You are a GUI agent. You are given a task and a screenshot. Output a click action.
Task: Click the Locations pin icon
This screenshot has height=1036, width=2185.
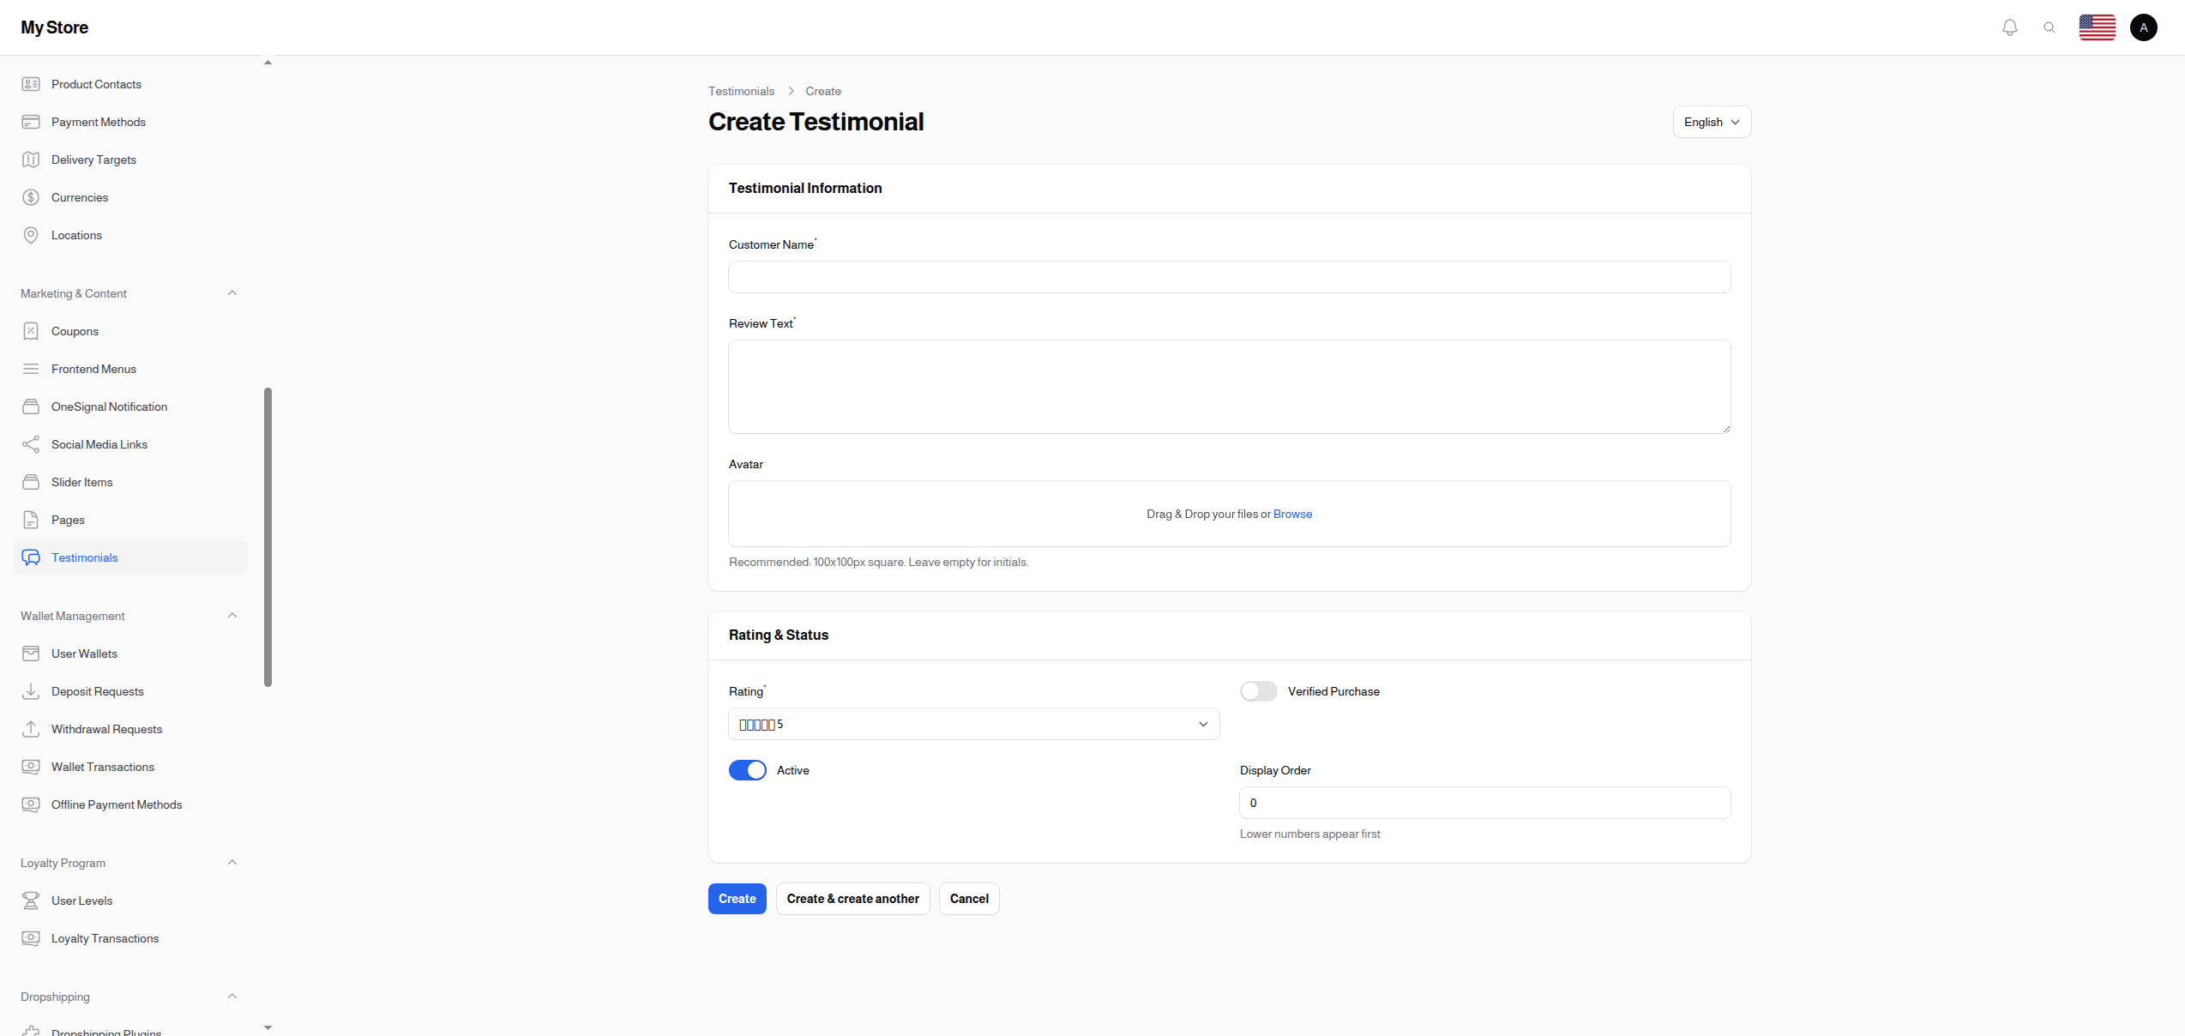pyautogui.click(x=31, y=235)
